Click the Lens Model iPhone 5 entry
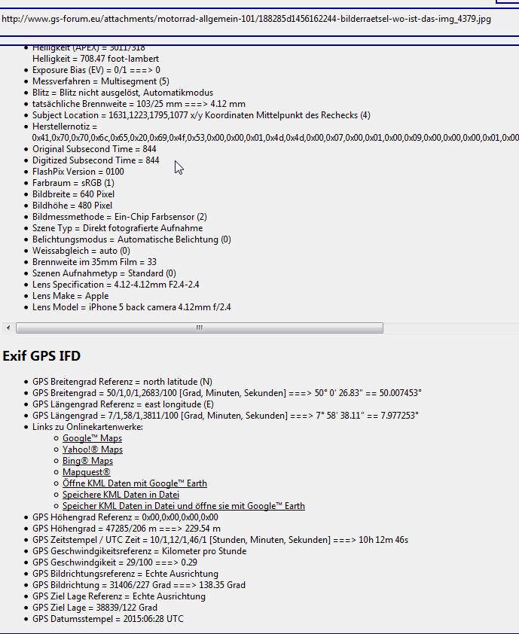Screen dimensions: 519x634 pos(132,307)
